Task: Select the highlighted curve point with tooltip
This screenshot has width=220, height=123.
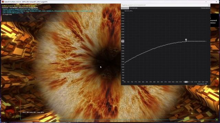Action: click(186, 41)
